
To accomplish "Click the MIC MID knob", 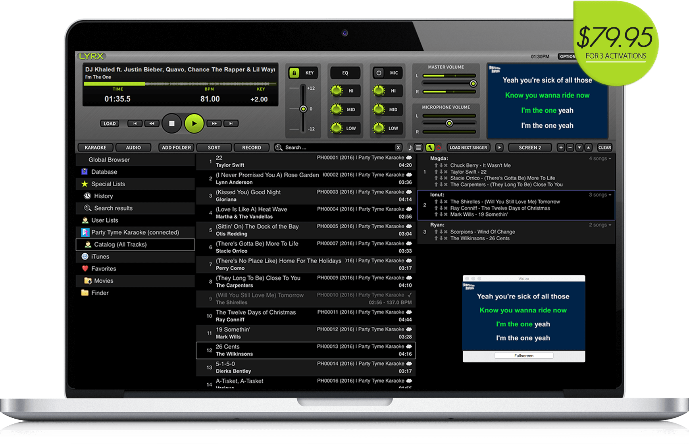I will coord(379,109).
